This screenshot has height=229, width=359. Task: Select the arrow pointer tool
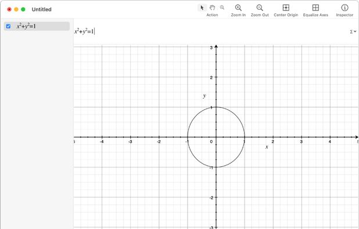(x=202, y=8)
